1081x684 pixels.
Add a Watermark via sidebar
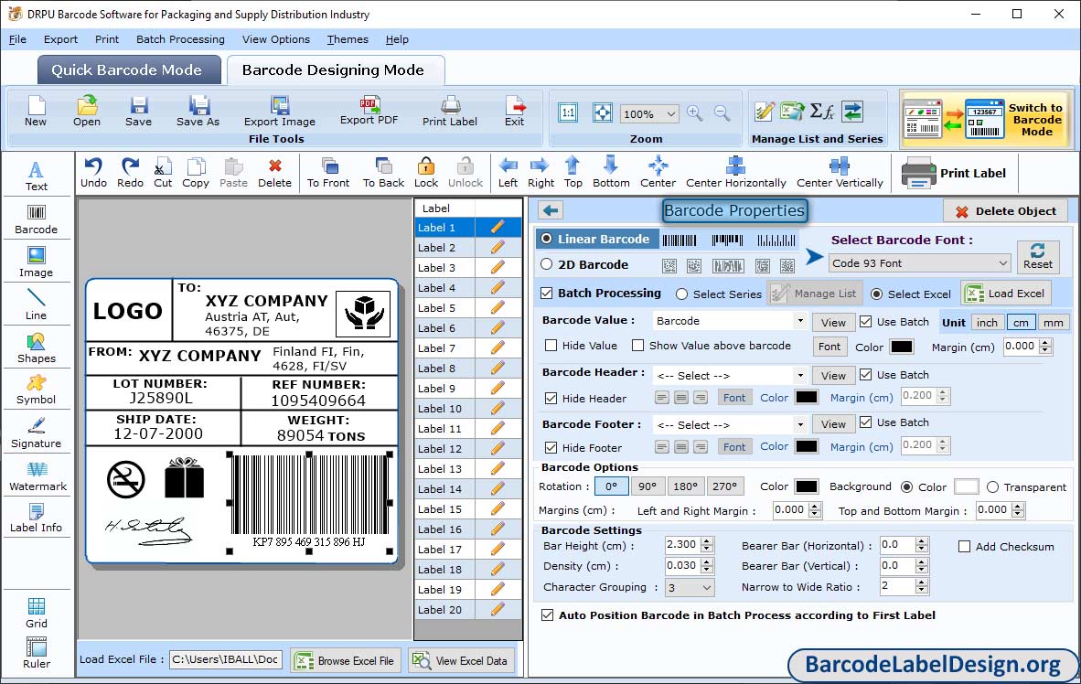(x=37, y=476)
